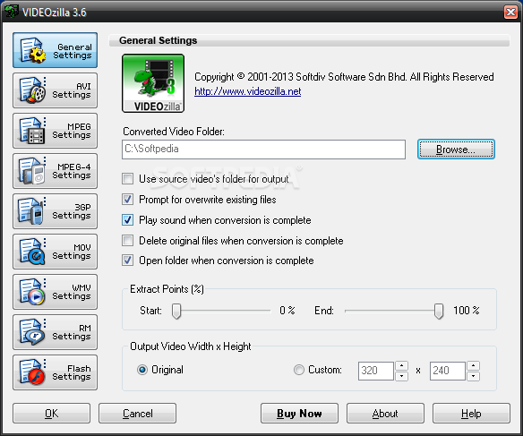Click the Start extract point slider handle

tap(176, 311)
